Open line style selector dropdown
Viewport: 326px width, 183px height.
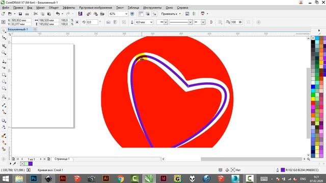tap(190, 22)
